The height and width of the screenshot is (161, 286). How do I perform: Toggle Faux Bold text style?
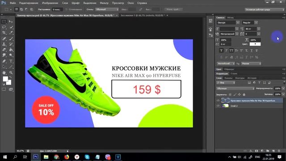(x=221, y=51)
